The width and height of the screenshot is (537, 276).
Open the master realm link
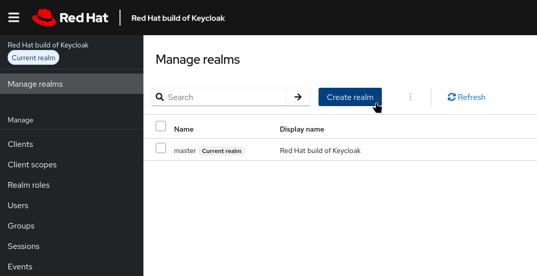[185, 150]
